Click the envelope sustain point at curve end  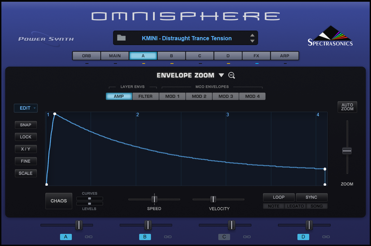click(x=325, y=169)
